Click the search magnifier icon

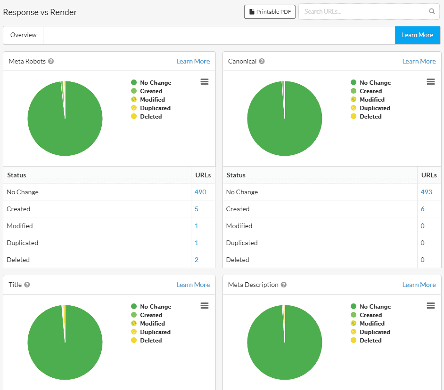pyautogui.click(x=432, y=11)
